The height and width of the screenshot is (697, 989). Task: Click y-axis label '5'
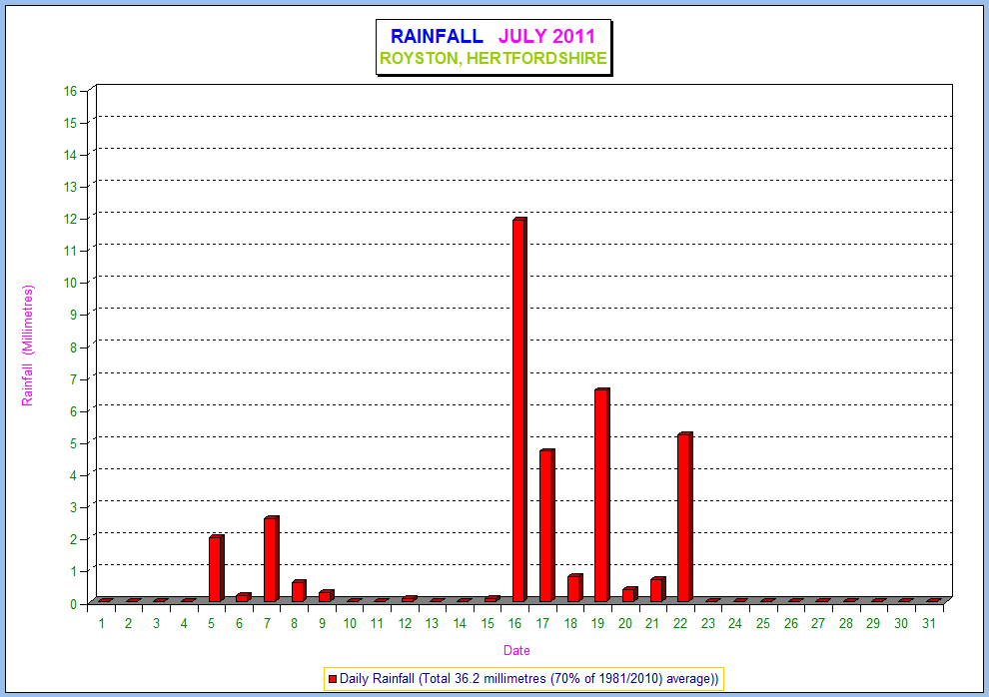pyautogui.click(x=74, y=443)
